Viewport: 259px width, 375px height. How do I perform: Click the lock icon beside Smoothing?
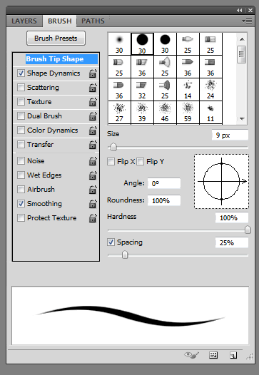(93, 204)
